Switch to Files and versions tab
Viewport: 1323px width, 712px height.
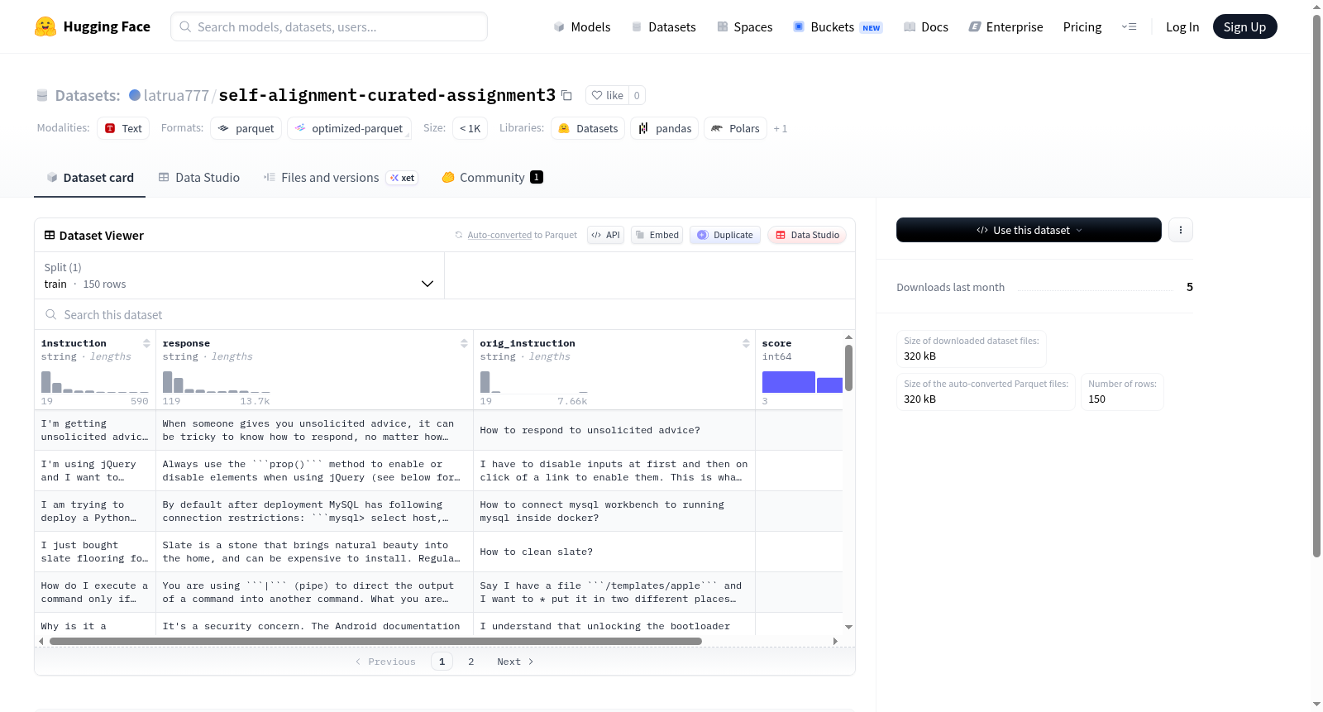[340, 178]
